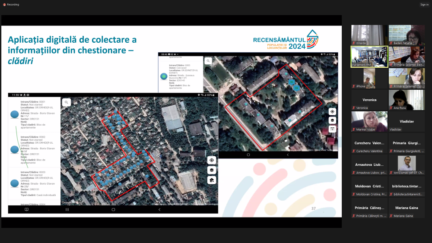Click the Recensământul 2024 logo
This screenshot has width=432, height=243.
click(x=286, y=40)
